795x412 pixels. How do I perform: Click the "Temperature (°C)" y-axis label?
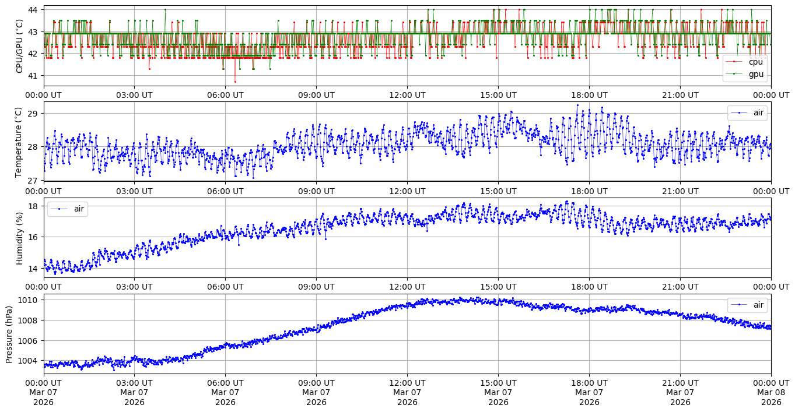click(x=20, y=142)
